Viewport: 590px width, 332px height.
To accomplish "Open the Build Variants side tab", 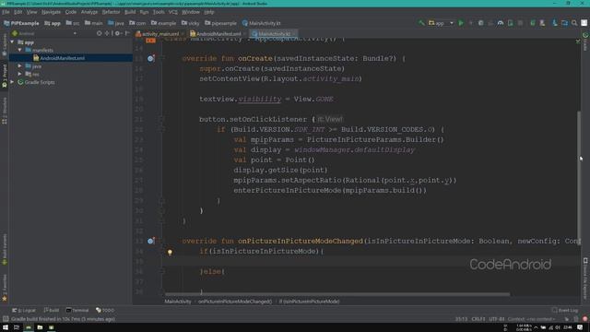I will click(x=5, y=248).
